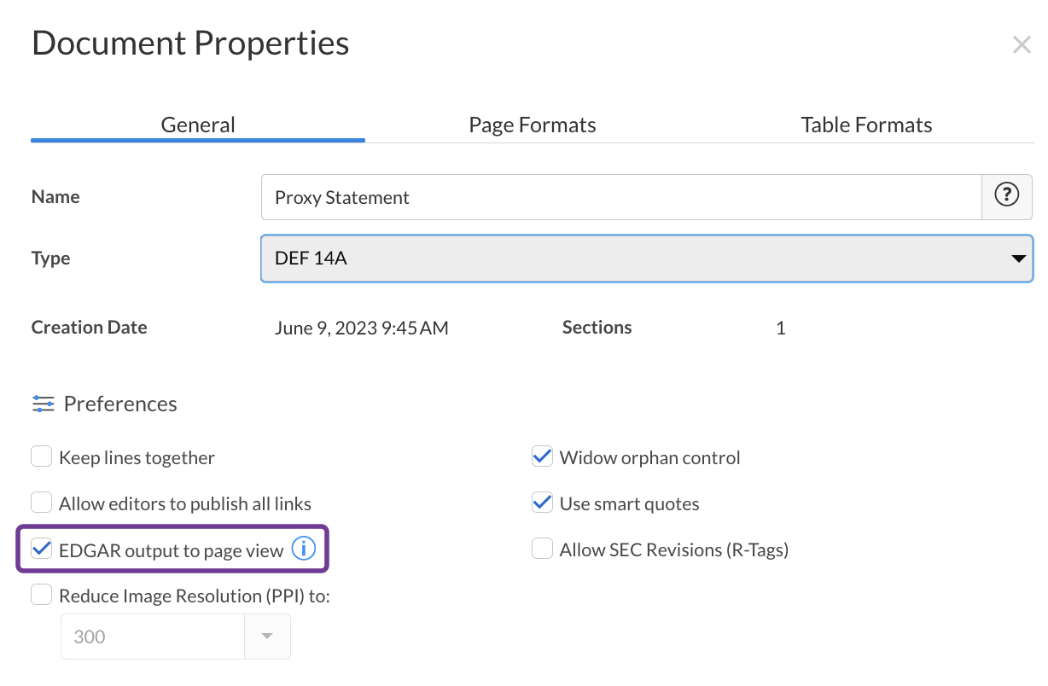Image resolution: width=1048 pixels, height=686 pixels.
Task: Switch to the Page Formats tab
Action: 532,124
